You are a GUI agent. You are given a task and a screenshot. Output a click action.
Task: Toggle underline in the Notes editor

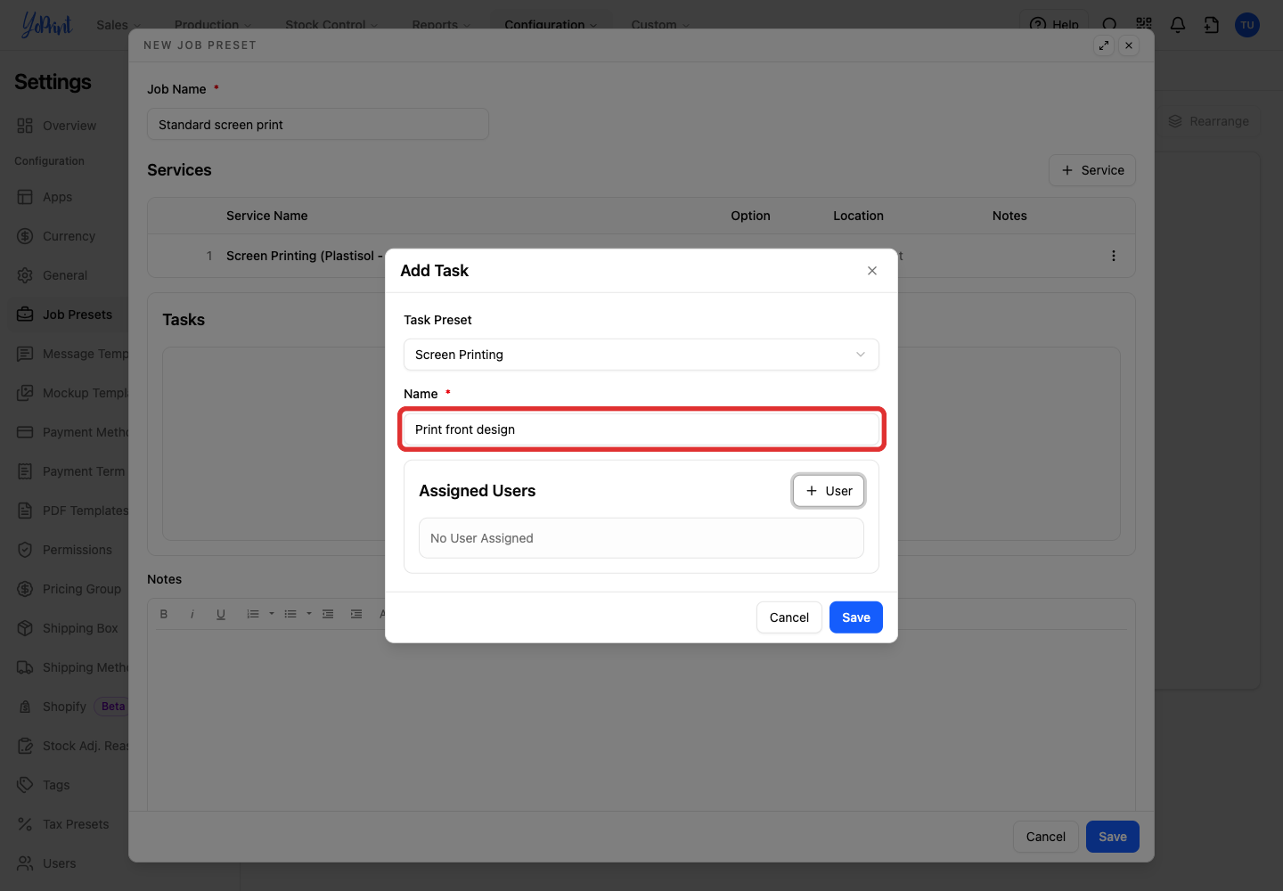click(221, 614)
